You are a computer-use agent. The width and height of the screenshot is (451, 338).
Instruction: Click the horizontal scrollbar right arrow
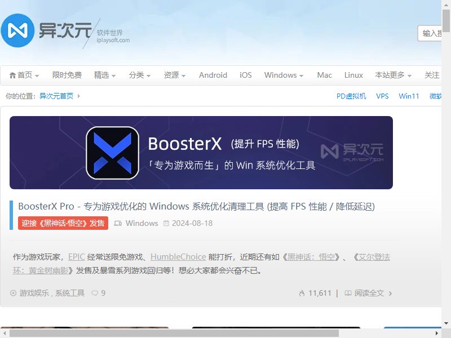tap(437, 333)
